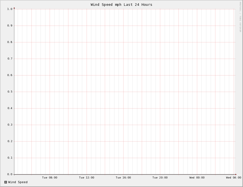This screenshot has height=187, width=243.
Task: Click the 0.7 y-axis value label
Action: 10,59
